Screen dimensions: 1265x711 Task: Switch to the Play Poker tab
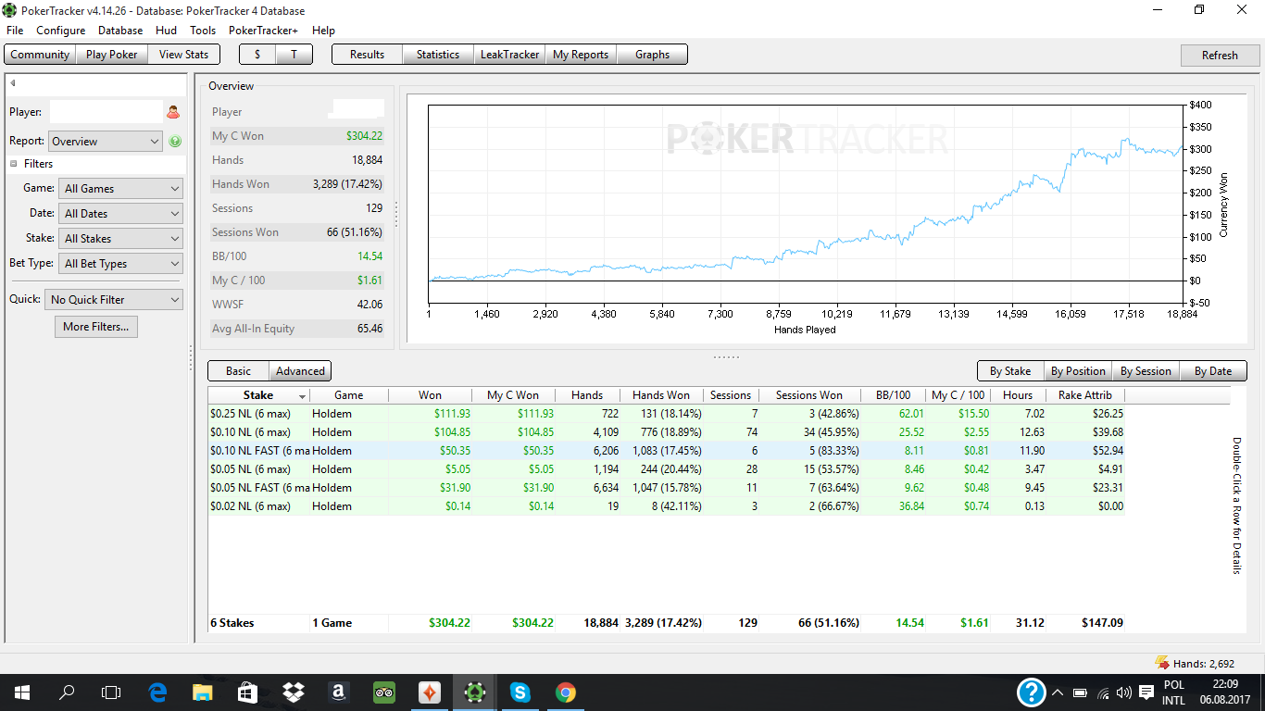click(111, 55)
